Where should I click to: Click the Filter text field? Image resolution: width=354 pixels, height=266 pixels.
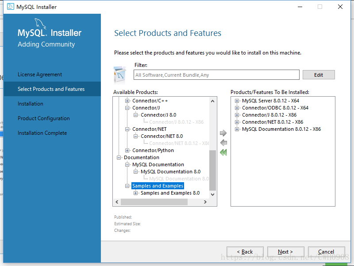coord(216,75)
